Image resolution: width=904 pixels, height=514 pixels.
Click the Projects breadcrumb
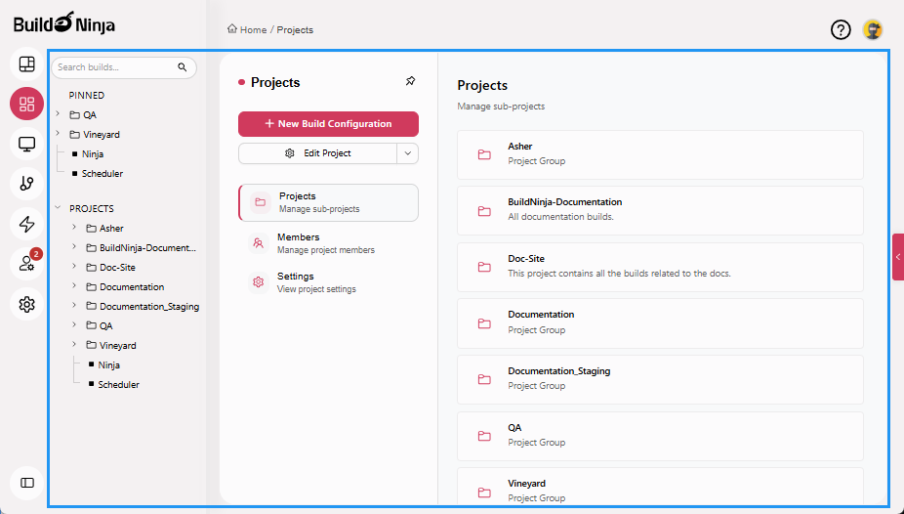click(295, 30)
